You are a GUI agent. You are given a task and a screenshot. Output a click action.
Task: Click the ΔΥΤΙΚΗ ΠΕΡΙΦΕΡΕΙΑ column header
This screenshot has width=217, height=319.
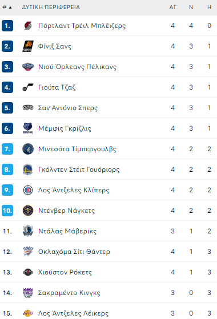click(x=51, y=7)
